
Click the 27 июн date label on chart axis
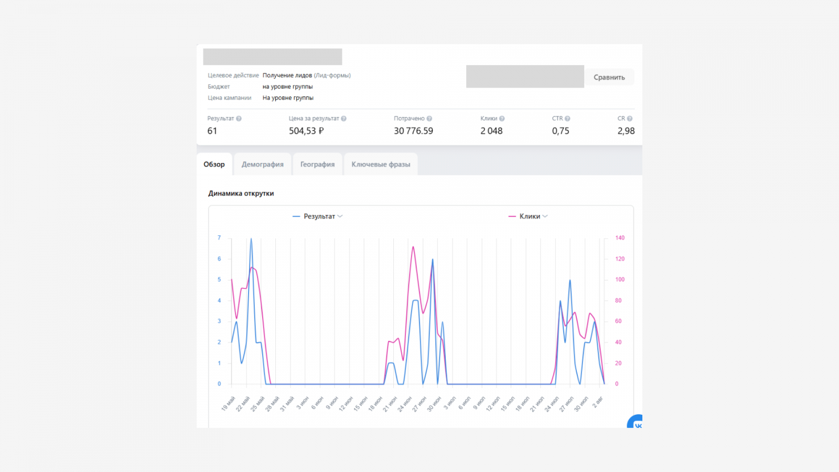(419, 404)
